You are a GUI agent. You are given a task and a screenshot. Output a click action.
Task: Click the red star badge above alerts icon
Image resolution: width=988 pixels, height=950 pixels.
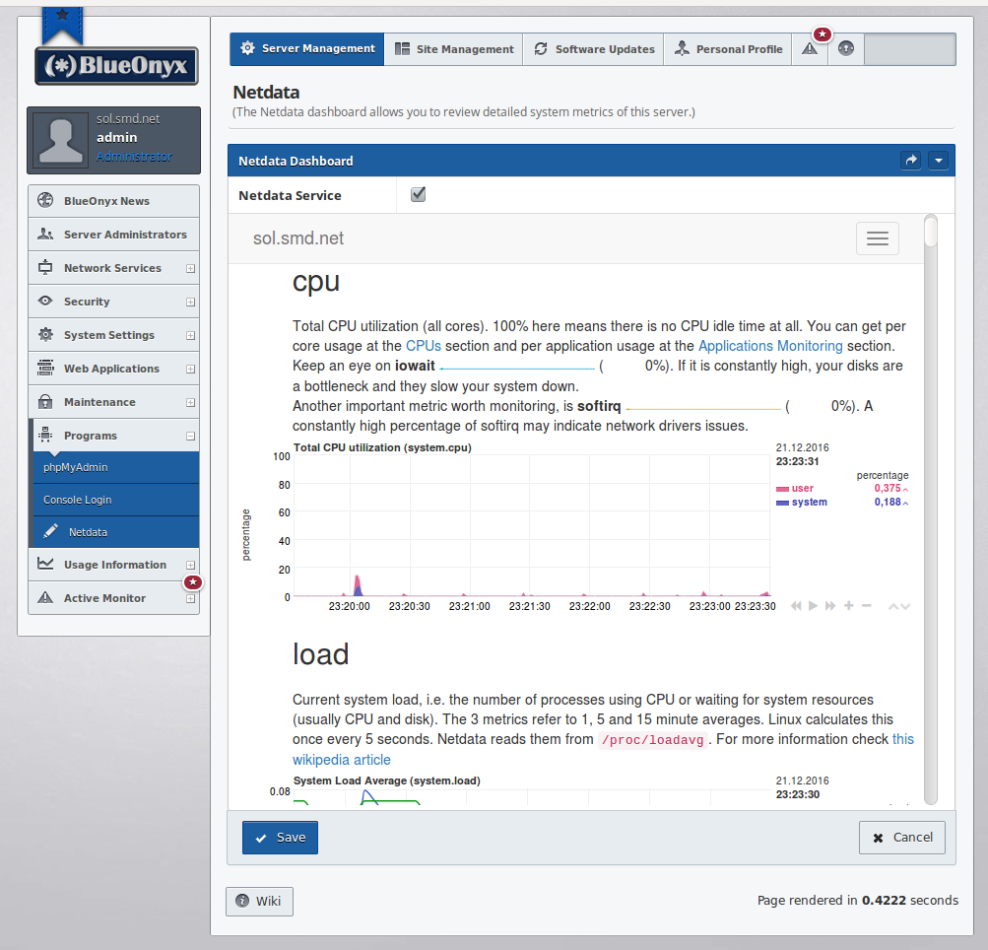pyautogui.click(x=823, y=34)
